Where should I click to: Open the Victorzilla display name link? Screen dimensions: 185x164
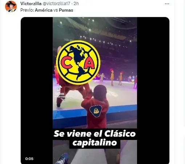(31, 4)
